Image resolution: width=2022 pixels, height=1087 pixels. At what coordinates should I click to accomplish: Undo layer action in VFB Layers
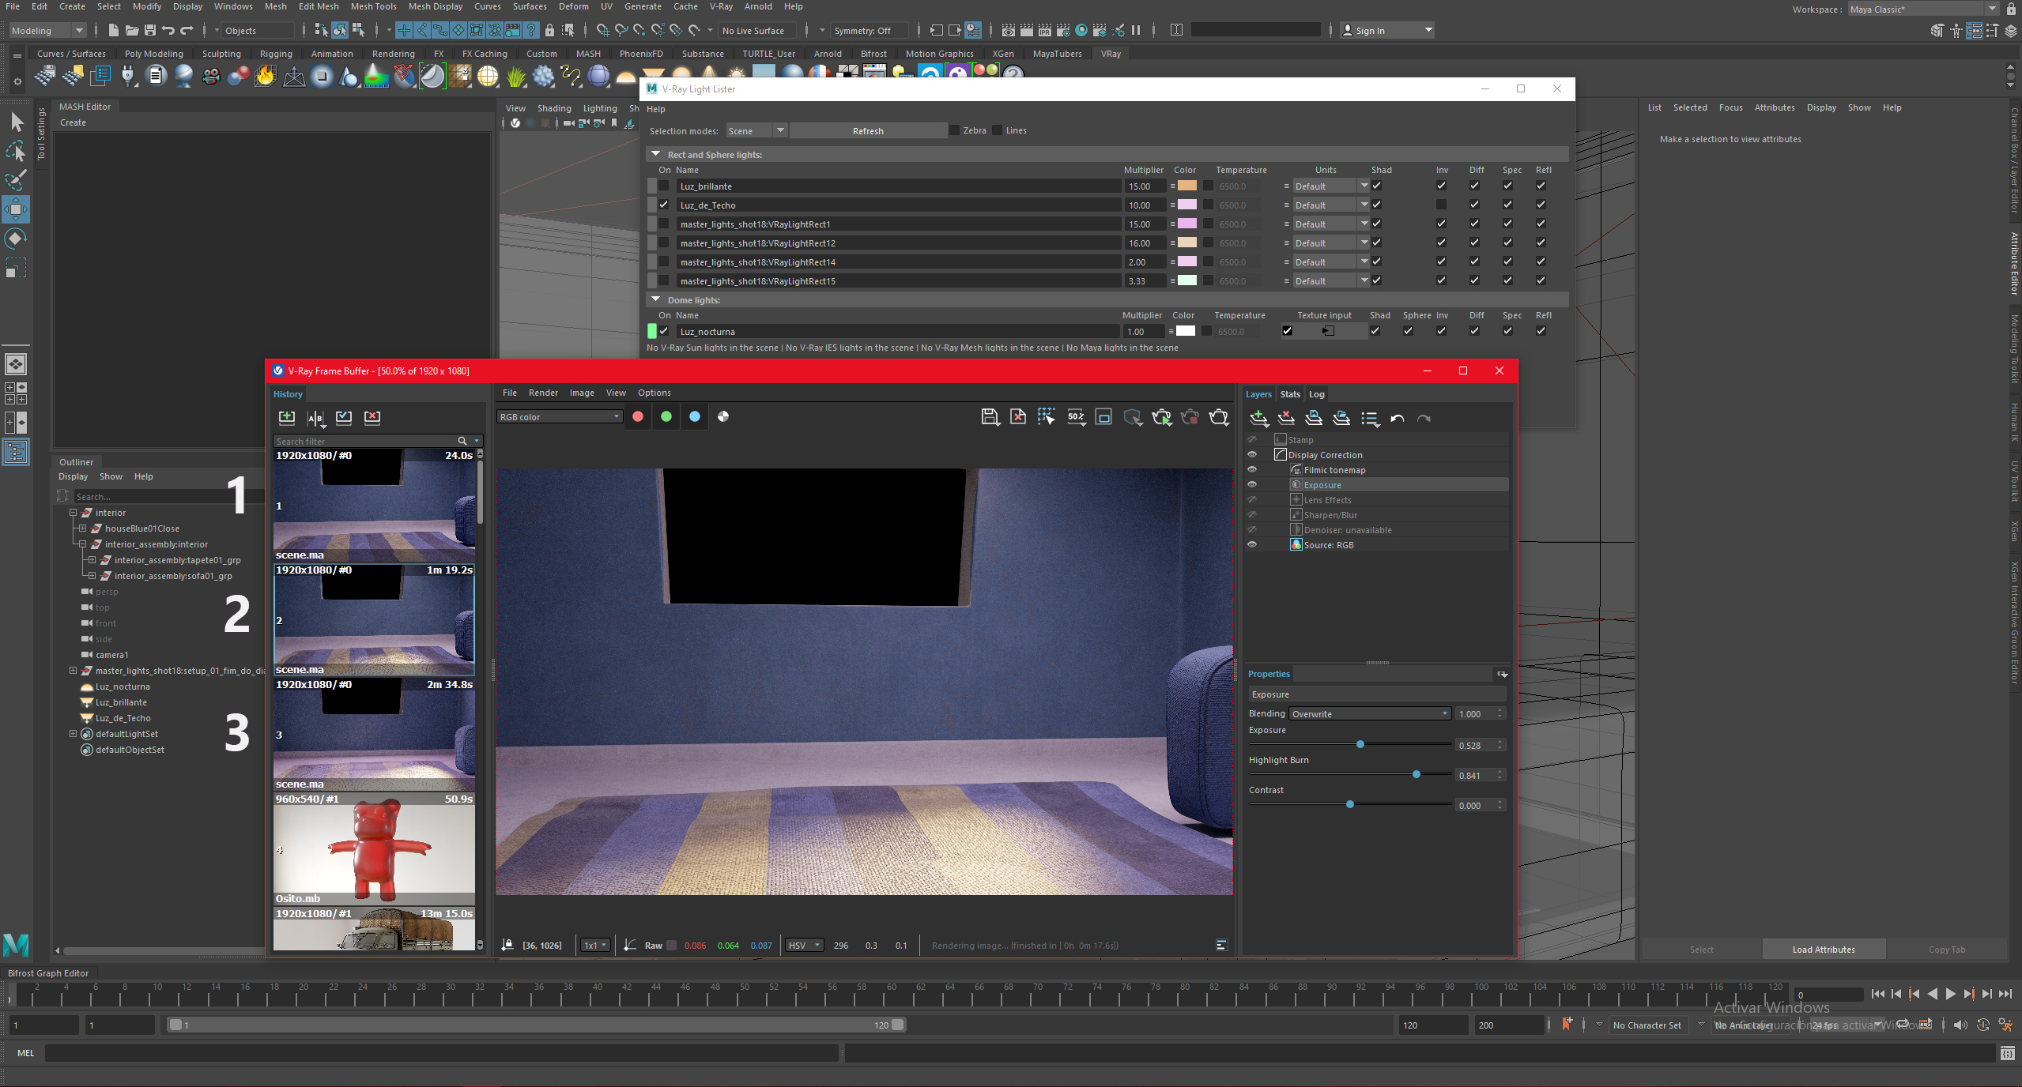click(1397, 419)
